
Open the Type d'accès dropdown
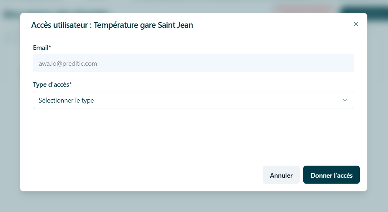[194, 100]
